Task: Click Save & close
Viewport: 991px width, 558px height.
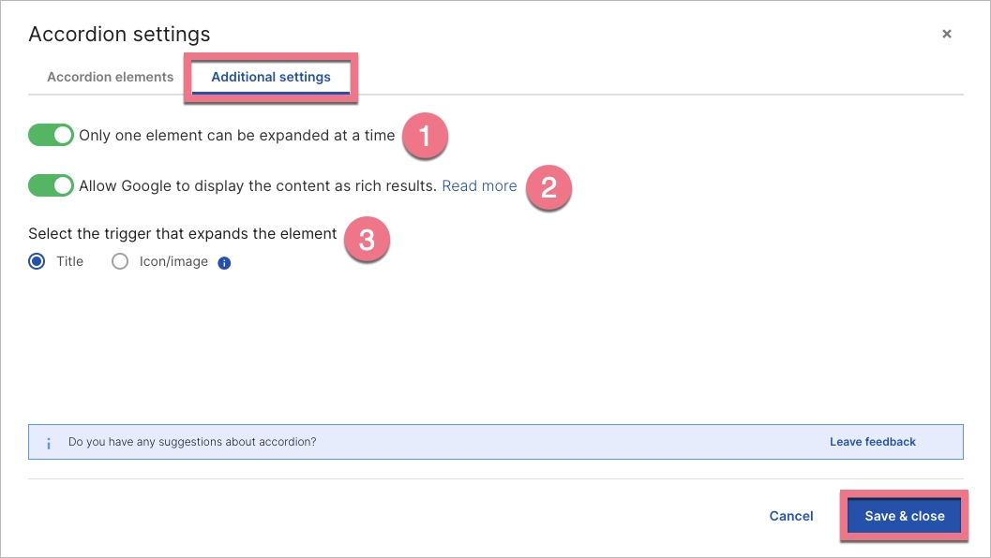Action: (x=903, y=515)
